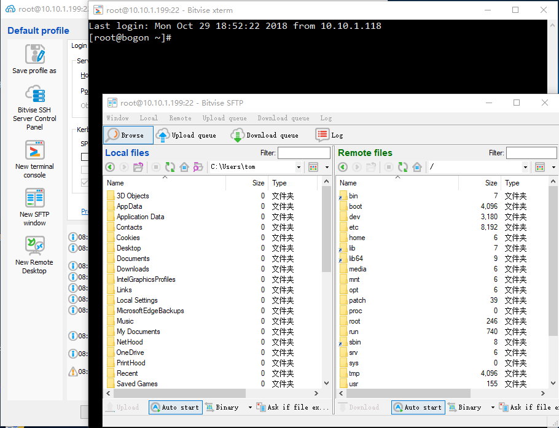Change Local files view mode icon
Viewport: 559px width, 428px height.
(x=313, y=167)
